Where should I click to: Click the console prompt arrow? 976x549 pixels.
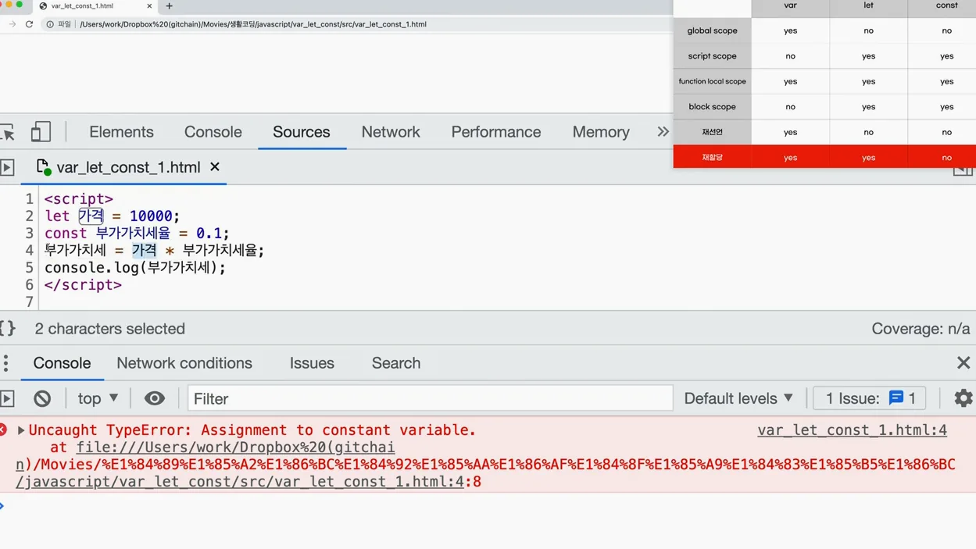pyautogui.click(x=3, y=506)
